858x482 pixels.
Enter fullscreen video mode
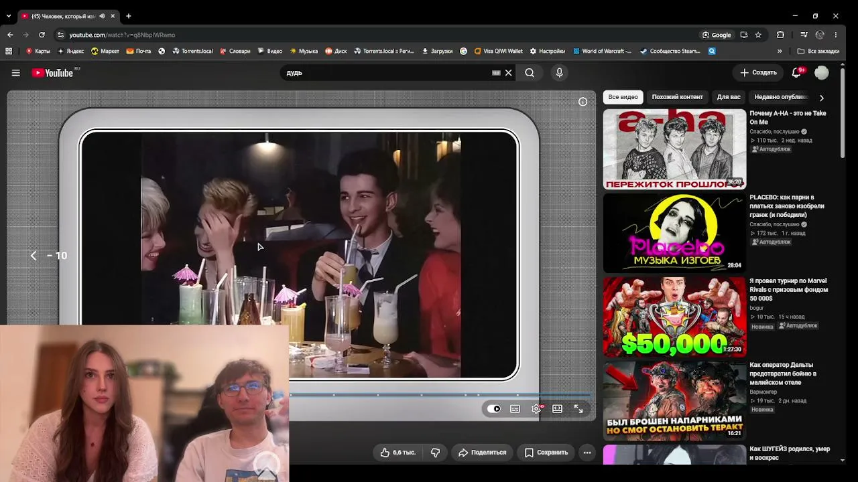pyautogui.click(x=578, y=409)
